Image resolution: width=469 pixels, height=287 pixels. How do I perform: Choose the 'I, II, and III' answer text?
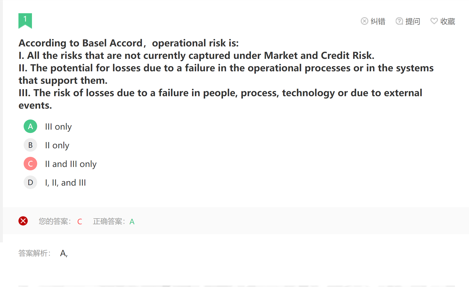point(65,183)
